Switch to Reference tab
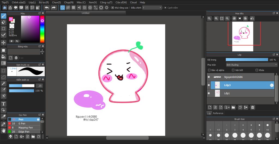The width and height of the screenshot is (279, 144). tap(218, 113)
